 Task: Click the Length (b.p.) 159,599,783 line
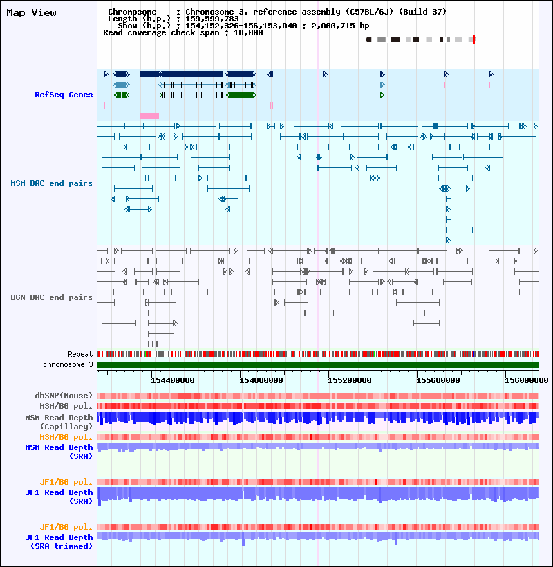pos(174,19)
